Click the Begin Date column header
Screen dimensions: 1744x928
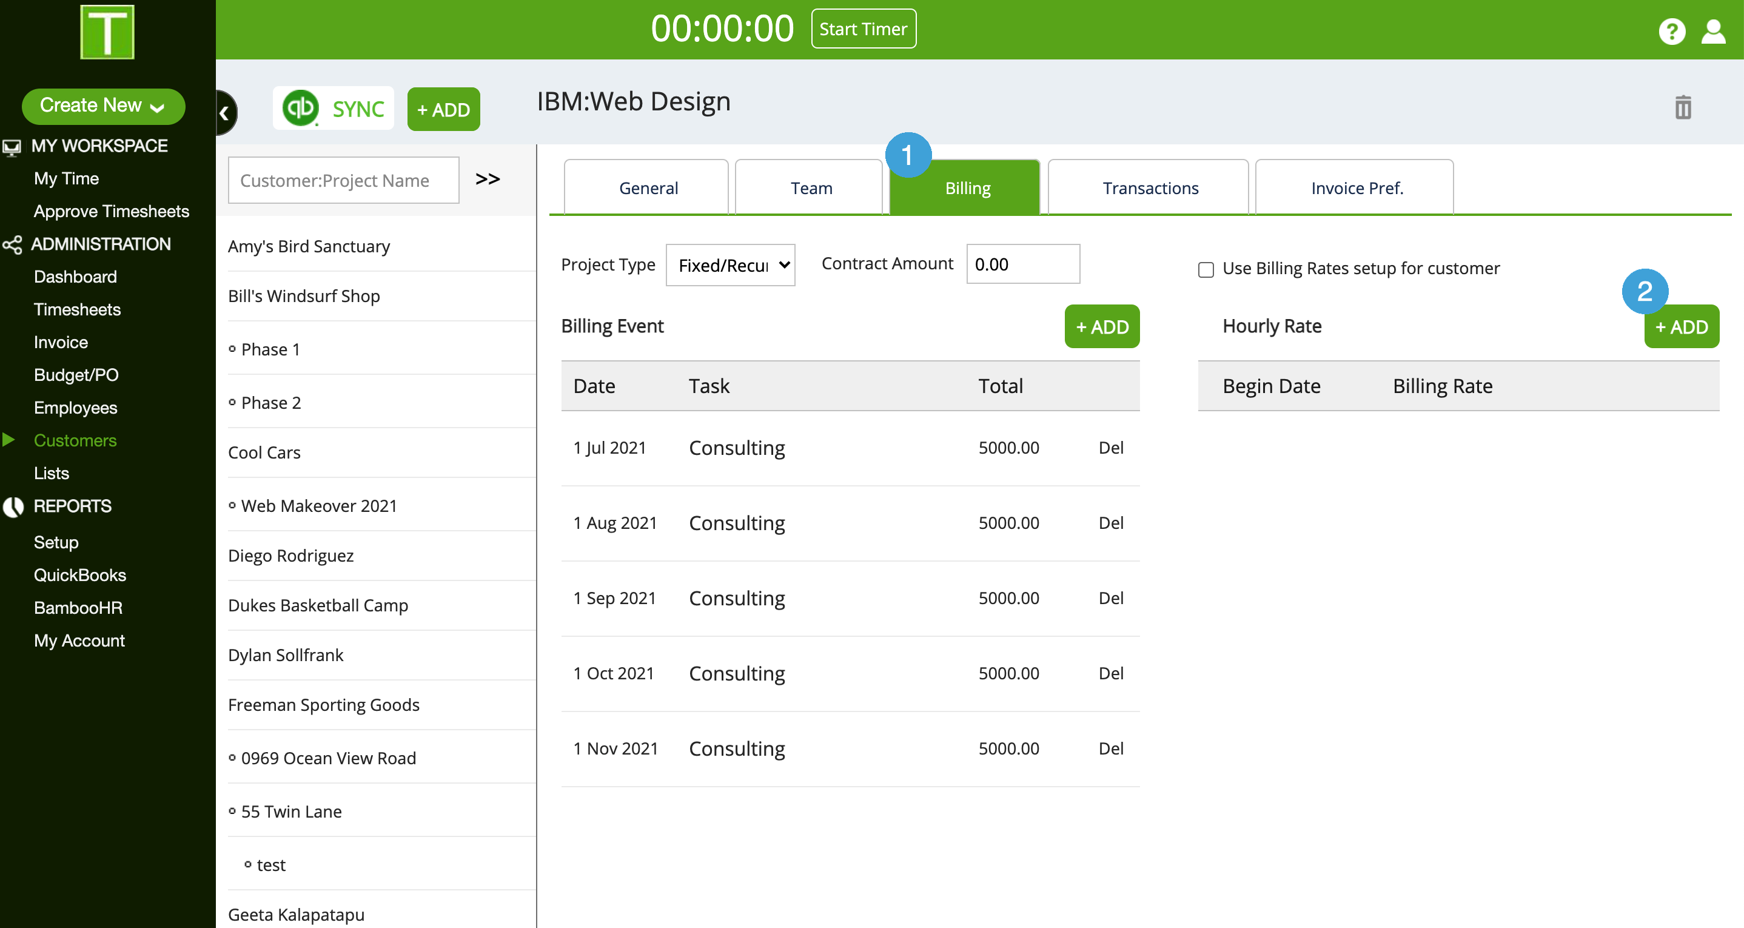pyautogui.click(x=1271, y=386)
